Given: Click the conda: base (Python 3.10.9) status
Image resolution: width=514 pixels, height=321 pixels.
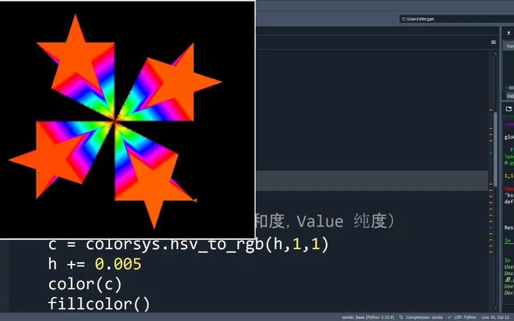Looking at the screenshot, I should pyautogui.click(x=368, y=317).
